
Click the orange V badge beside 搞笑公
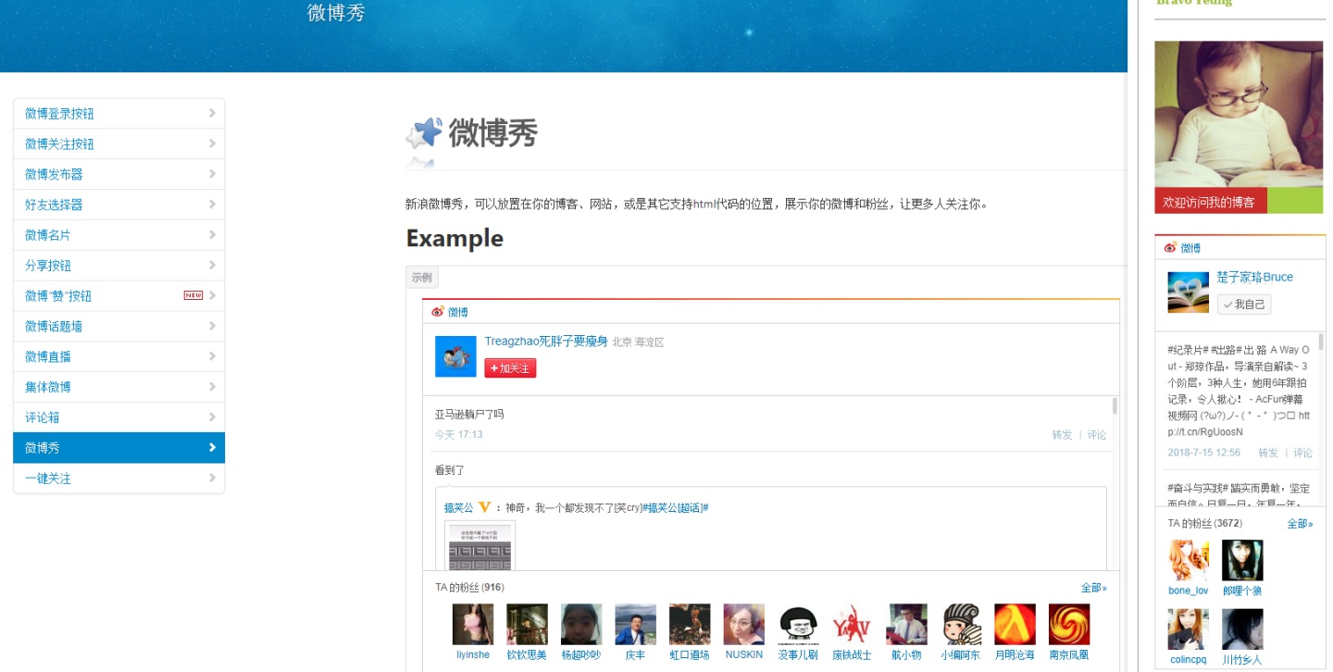(x=484, y=506)
